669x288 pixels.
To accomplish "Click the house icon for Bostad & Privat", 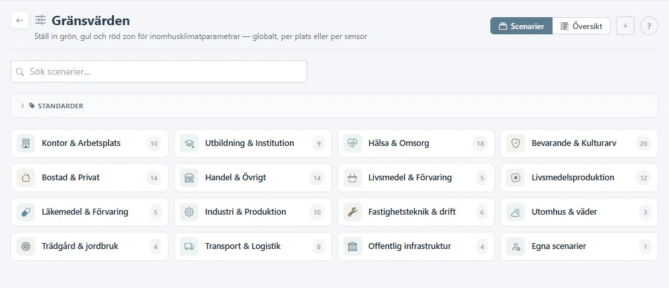I will [26, 178].
